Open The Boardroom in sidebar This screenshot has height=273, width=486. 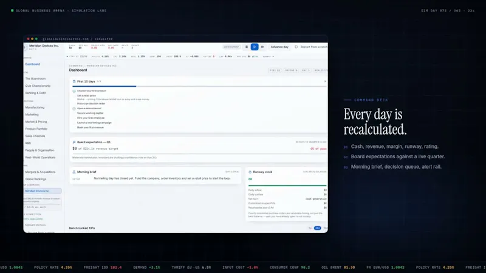point(35,79)
